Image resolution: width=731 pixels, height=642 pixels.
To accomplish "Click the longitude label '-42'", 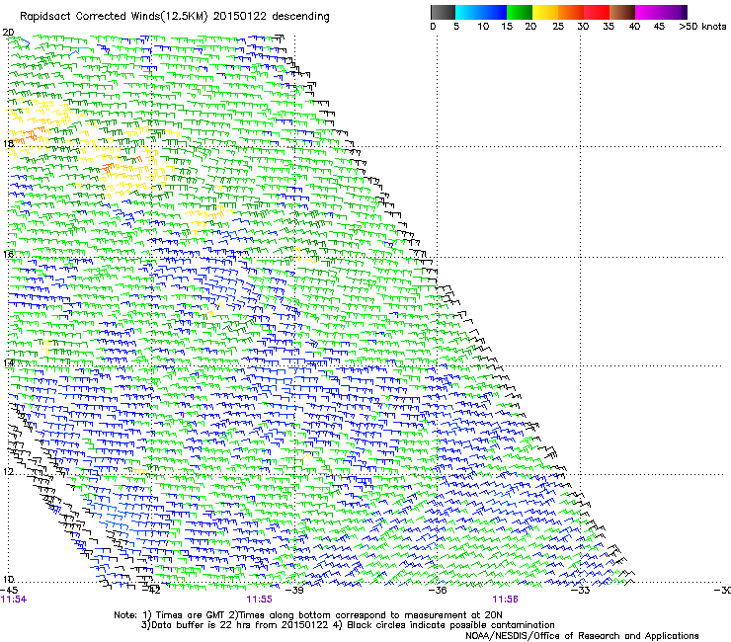I will point(152,591).
